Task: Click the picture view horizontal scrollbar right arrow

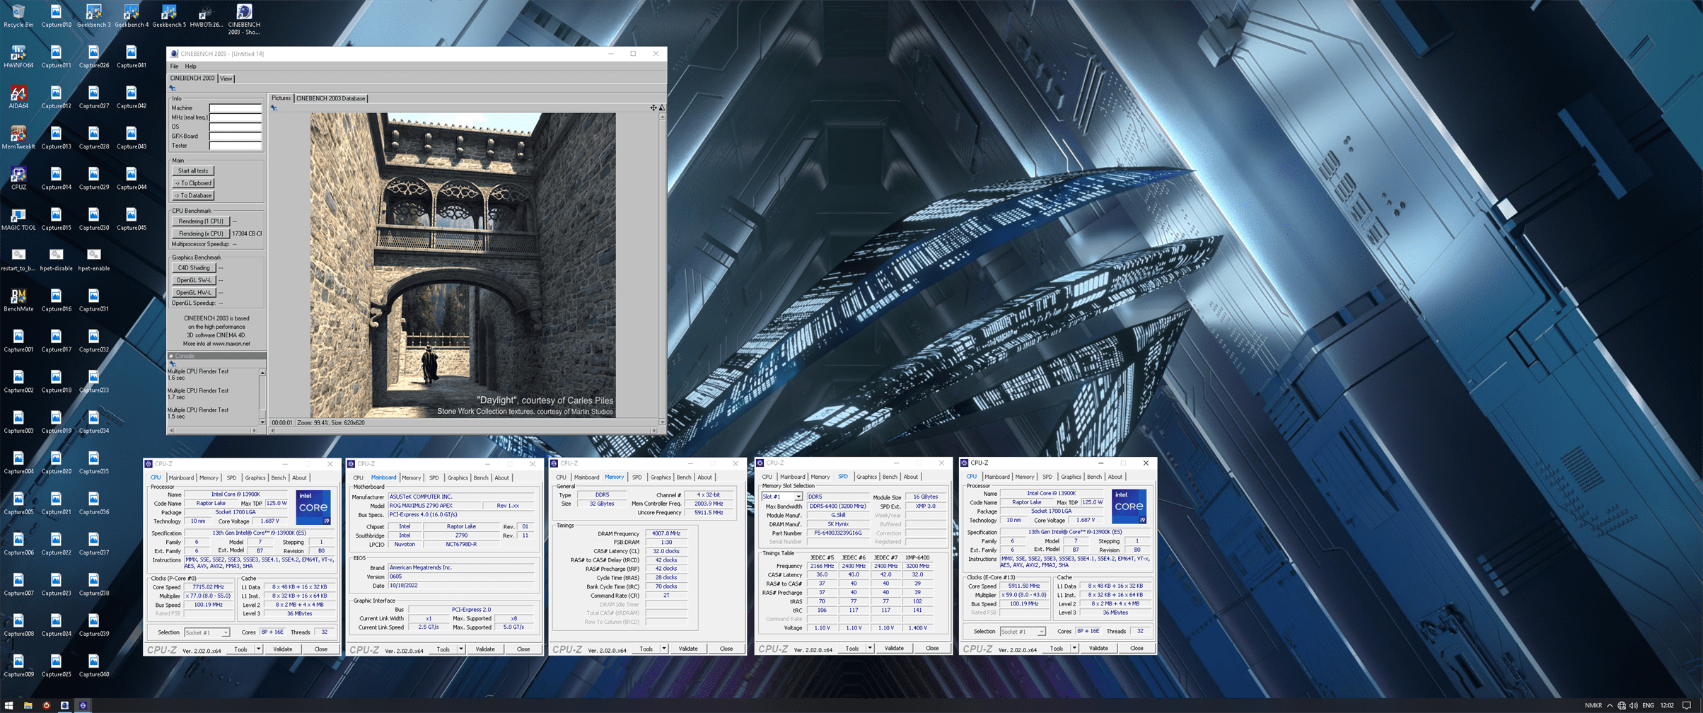Action: [655, 430]
